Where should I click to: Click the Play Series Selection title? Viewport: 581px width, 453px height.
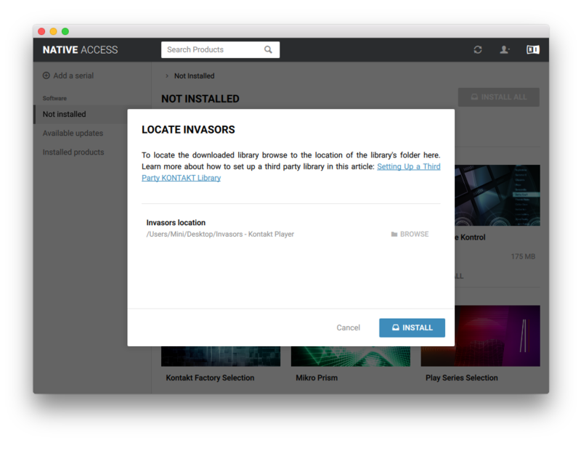click(462, 377)
